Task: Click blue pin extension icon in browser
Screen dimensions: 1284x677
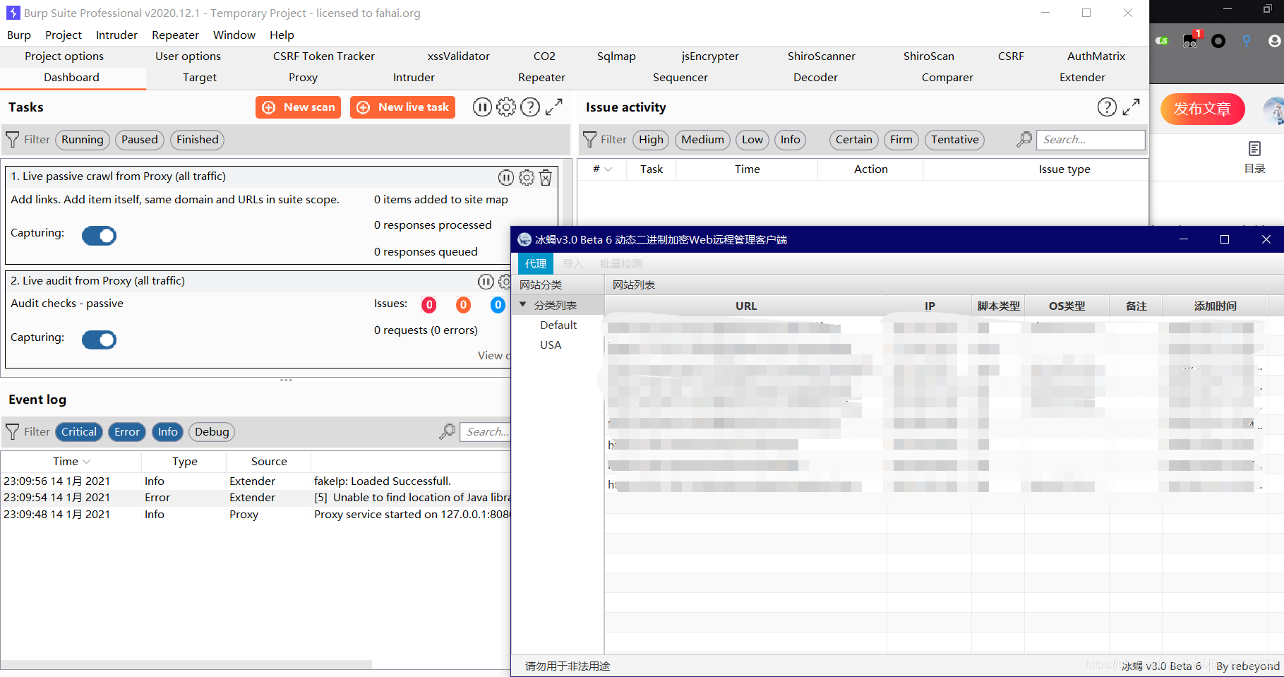Action: click(x=1247, y=41)
